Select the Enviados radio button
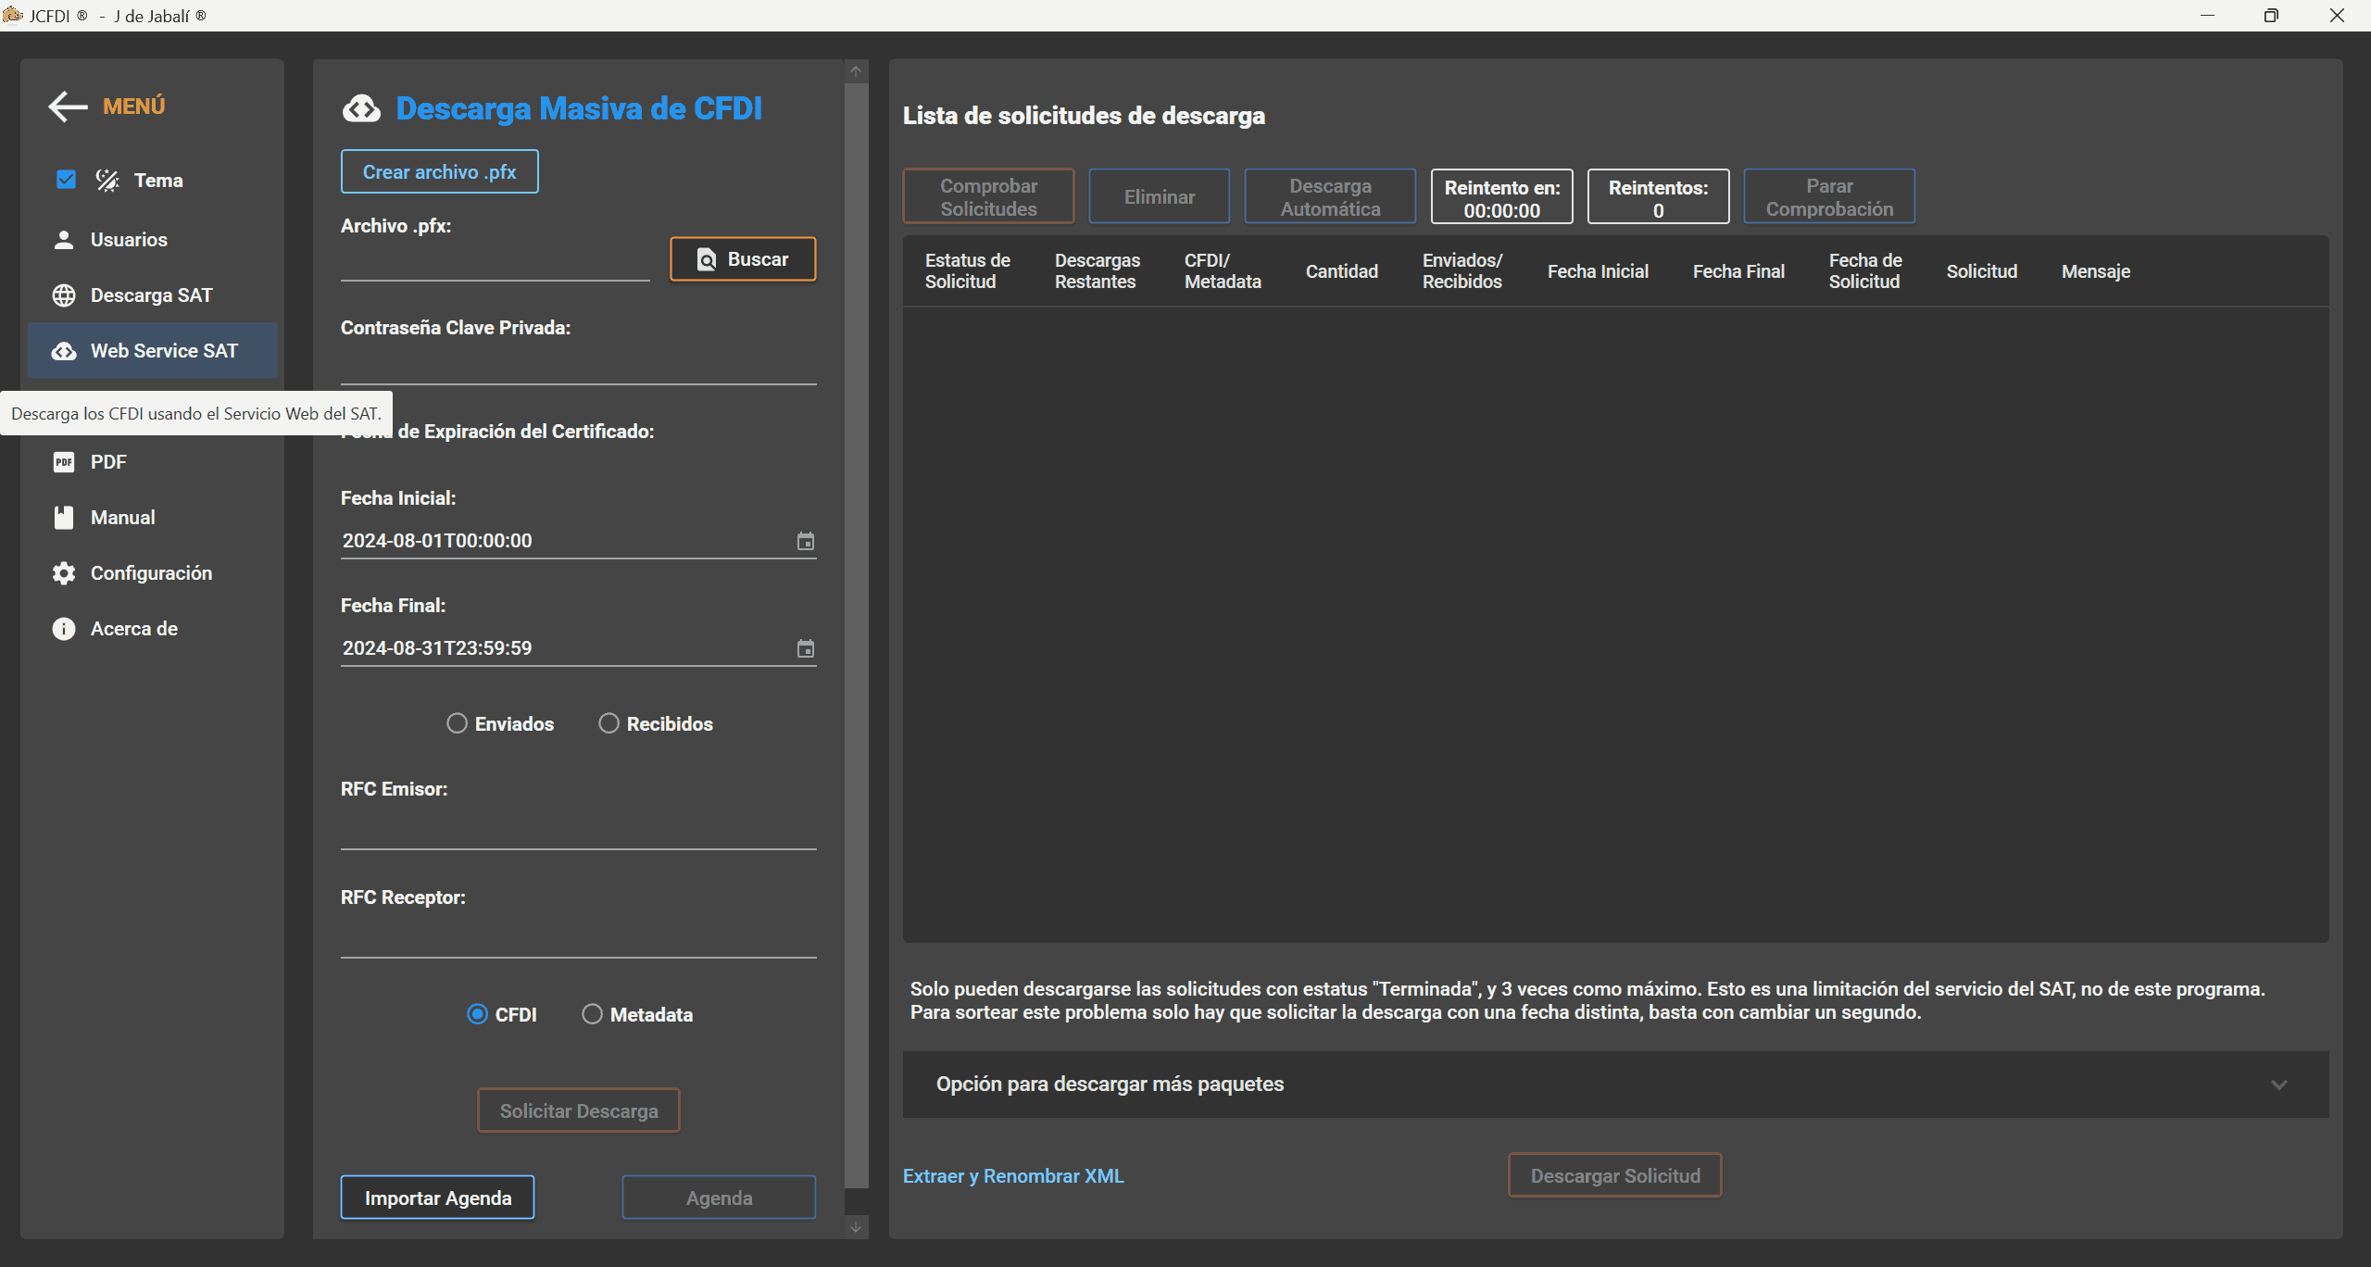Screen dimensions: 2371x1267 pos(457,723)
